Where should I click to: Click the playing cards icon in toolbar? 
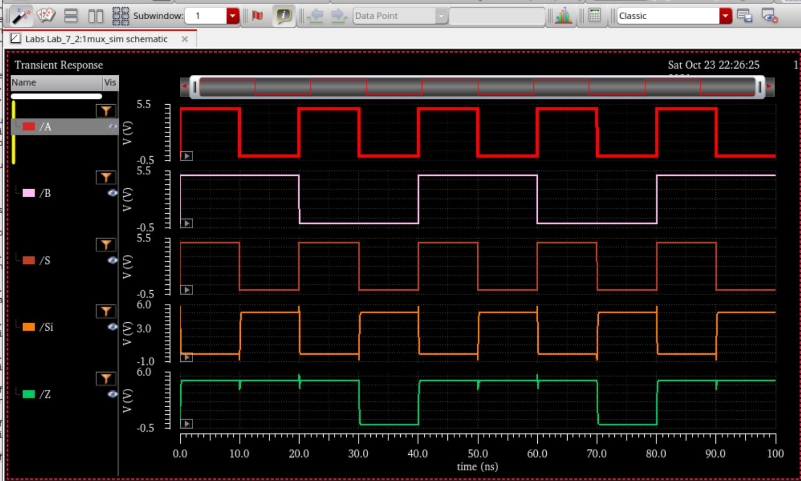click(x=46, y=16)
